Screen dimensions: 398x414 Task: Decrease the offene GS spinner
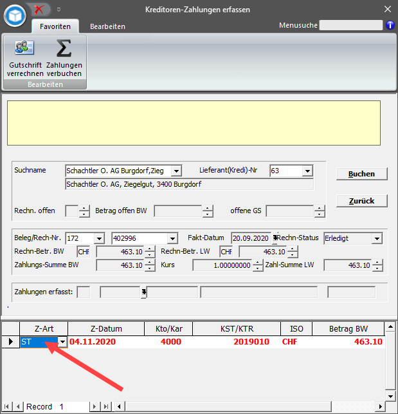click(x=320, y=214)
